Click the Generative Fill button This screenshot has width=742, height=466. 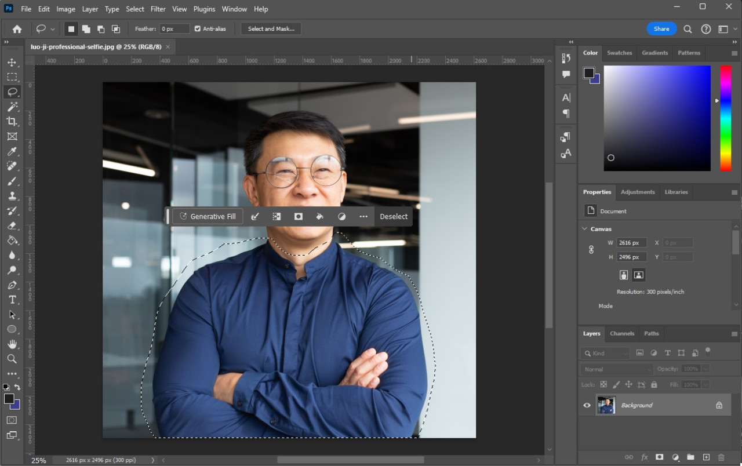(208, 216)
